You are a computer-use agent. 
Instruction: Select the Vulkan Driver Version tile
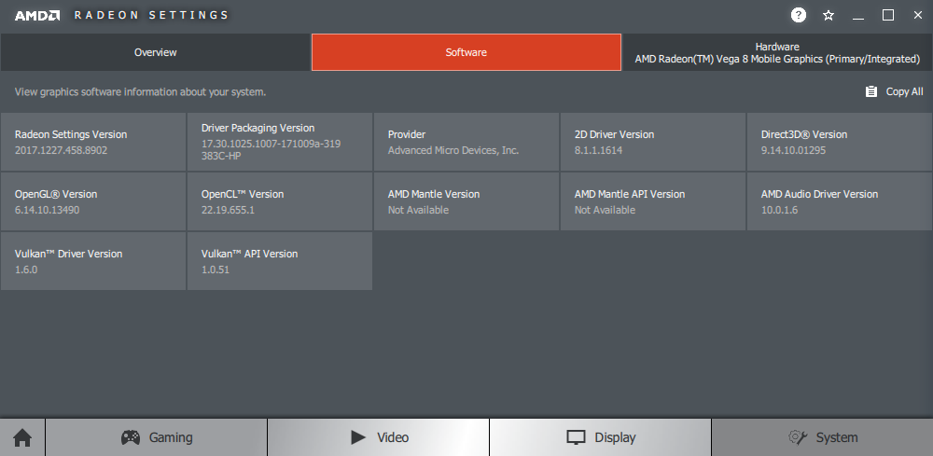[93, 261]
